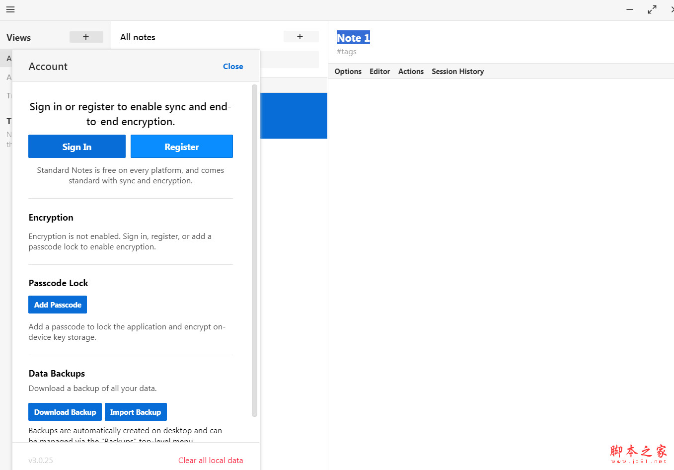674x470 pixels.
Task: Click Clear all local data link
Action: point(211,461)
